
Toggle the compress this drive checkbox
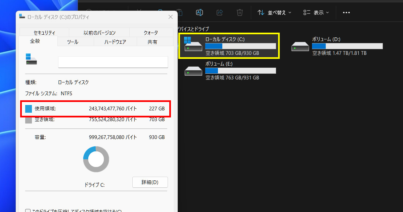(28, 211)
